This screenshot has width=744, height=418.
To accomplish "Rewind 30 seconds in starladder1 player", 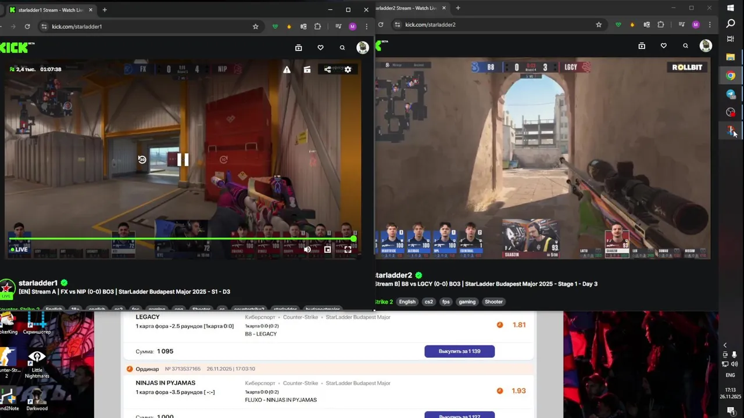I will tap(142, 160).
